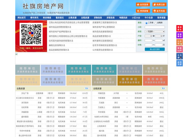This screenshot has width=183, height=137.
Task: Open the 文化广场 sale listing
Action: pos(25,93)
